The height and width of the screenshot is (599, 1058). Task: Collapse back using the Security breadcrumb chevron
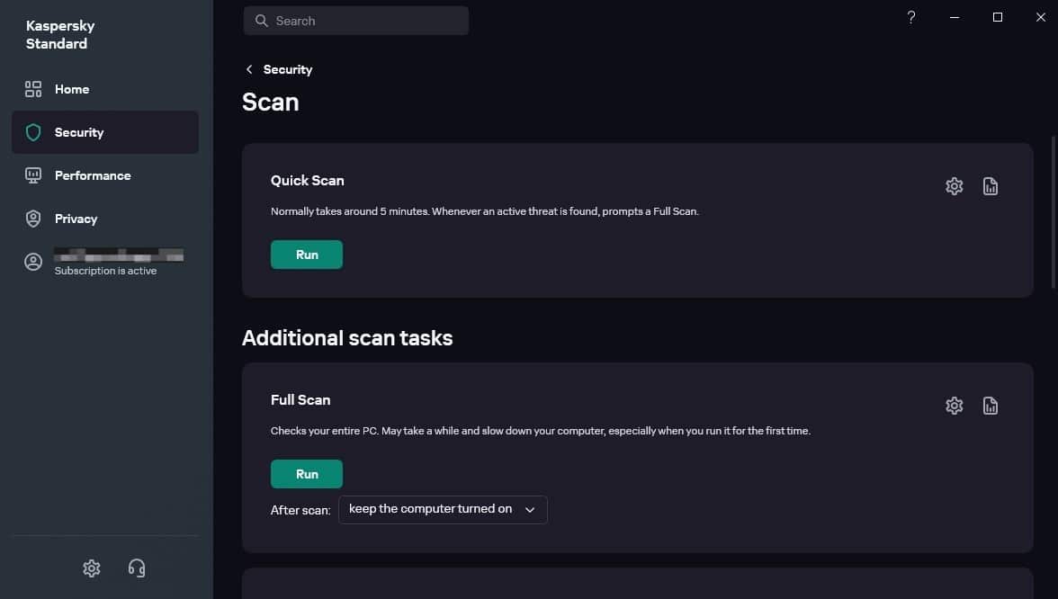click(249, 68)
